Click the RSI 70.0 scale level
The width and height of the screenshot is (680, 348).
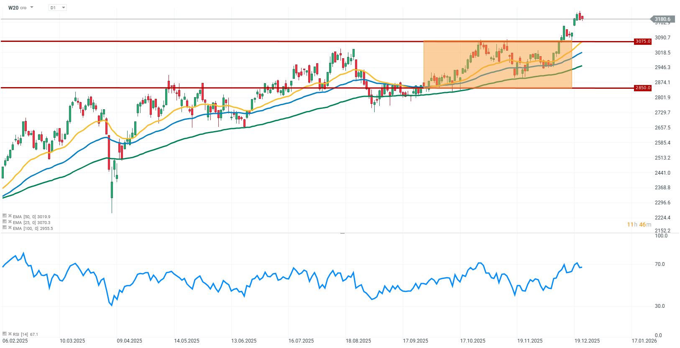(x=660, y=264)
